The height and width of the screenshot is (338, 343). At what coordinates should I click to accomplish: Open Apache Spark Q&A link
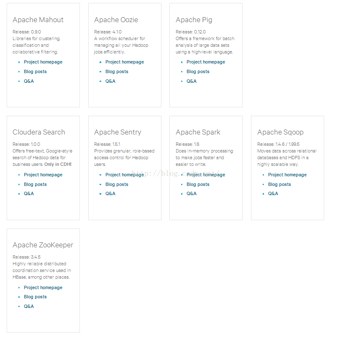pyautogui.click(x=192, y=193)
